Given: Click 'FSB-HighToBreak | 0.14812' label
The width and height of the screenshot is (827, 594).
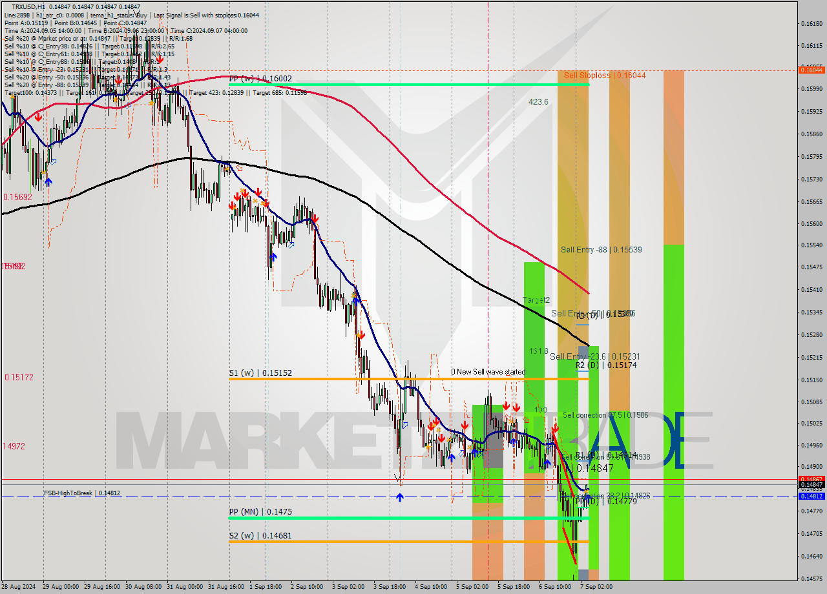Looking at the screenshot, I should 82,493.
